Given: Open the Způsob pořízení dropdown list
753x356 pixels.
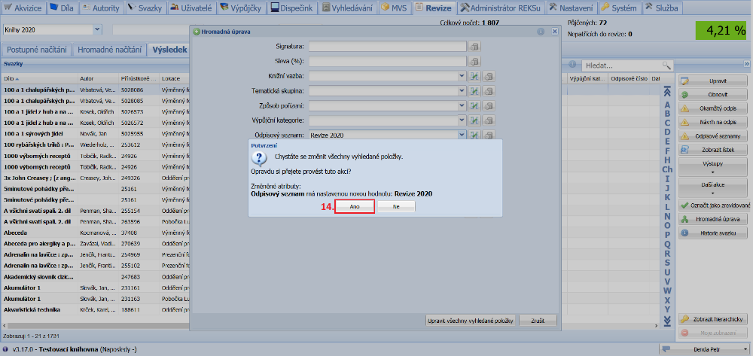Looking at the screenshot, I should (462, 105).
